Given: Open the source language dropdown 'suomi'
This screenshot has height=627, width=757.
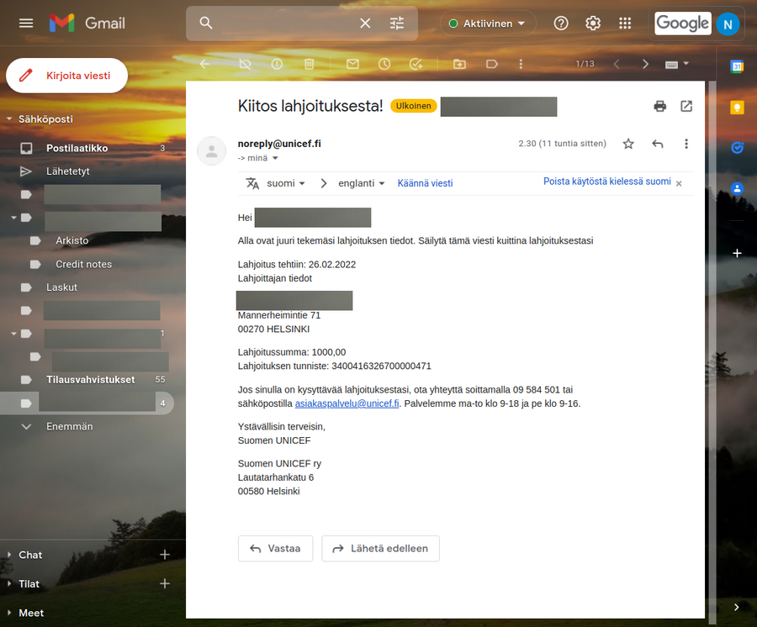Looking at the screenshot, I should [286, 183].
